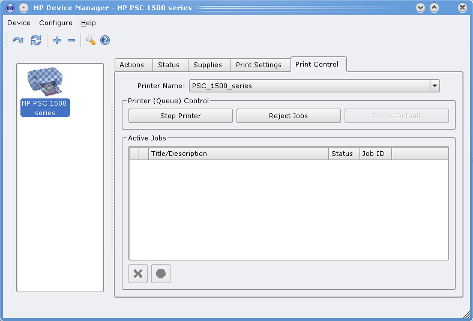Image resolution: width=473 pixels, height=321 pixels.
Task: Click the gray circle button below jobs list
Action: pyautogui.click(x=161, y=274)
